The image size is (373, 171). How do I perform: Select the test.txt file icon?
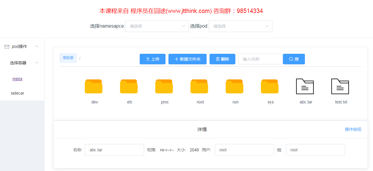click(340, 86)
